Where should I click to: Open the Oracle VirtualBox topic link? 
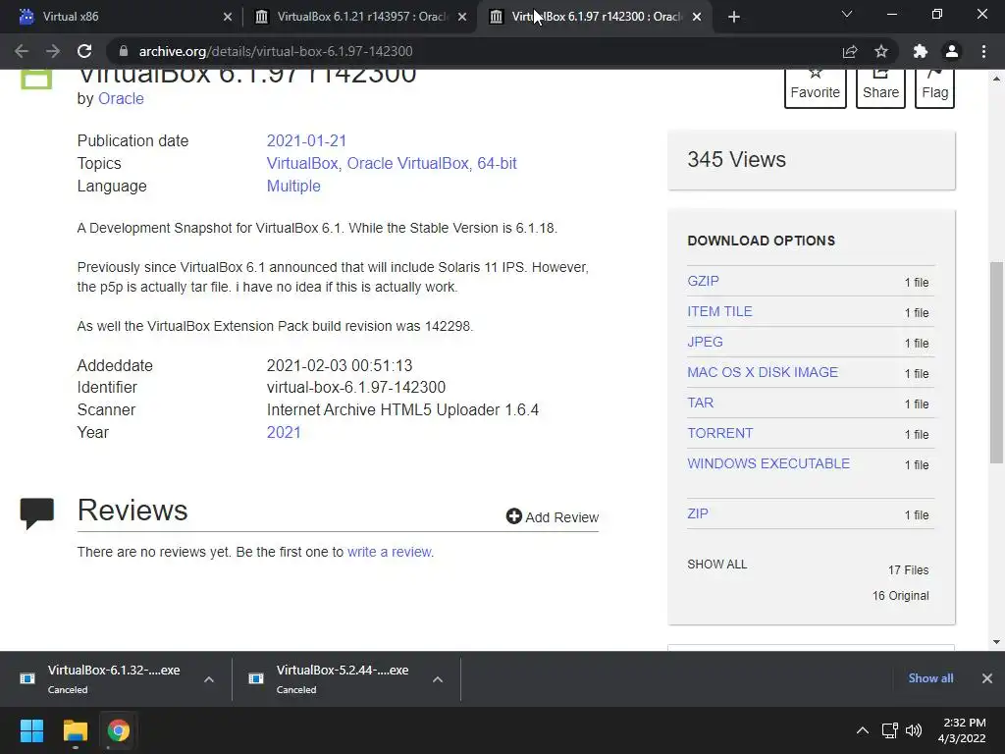pos(407,164)
